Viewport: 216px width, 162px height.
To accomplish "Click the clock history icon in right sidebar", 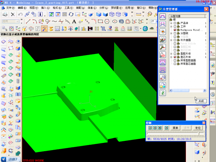I will tap(212, 94).
